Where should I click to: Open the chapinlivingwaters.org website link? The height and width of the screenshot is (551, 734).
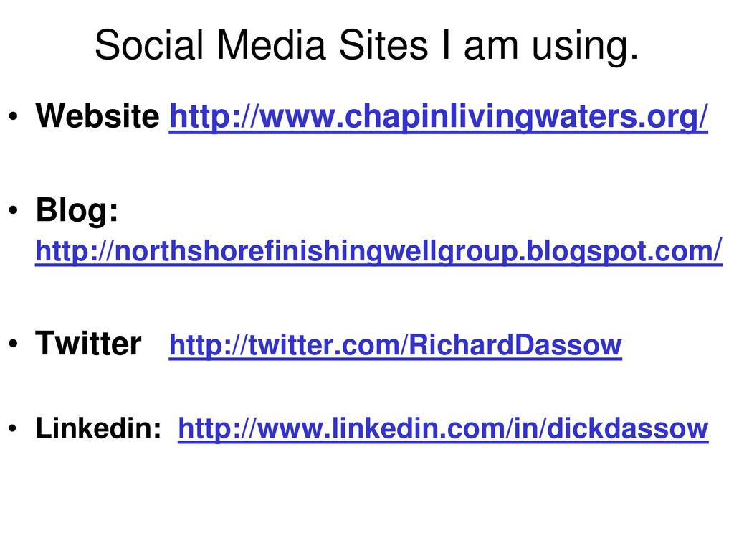pos(438,116)
